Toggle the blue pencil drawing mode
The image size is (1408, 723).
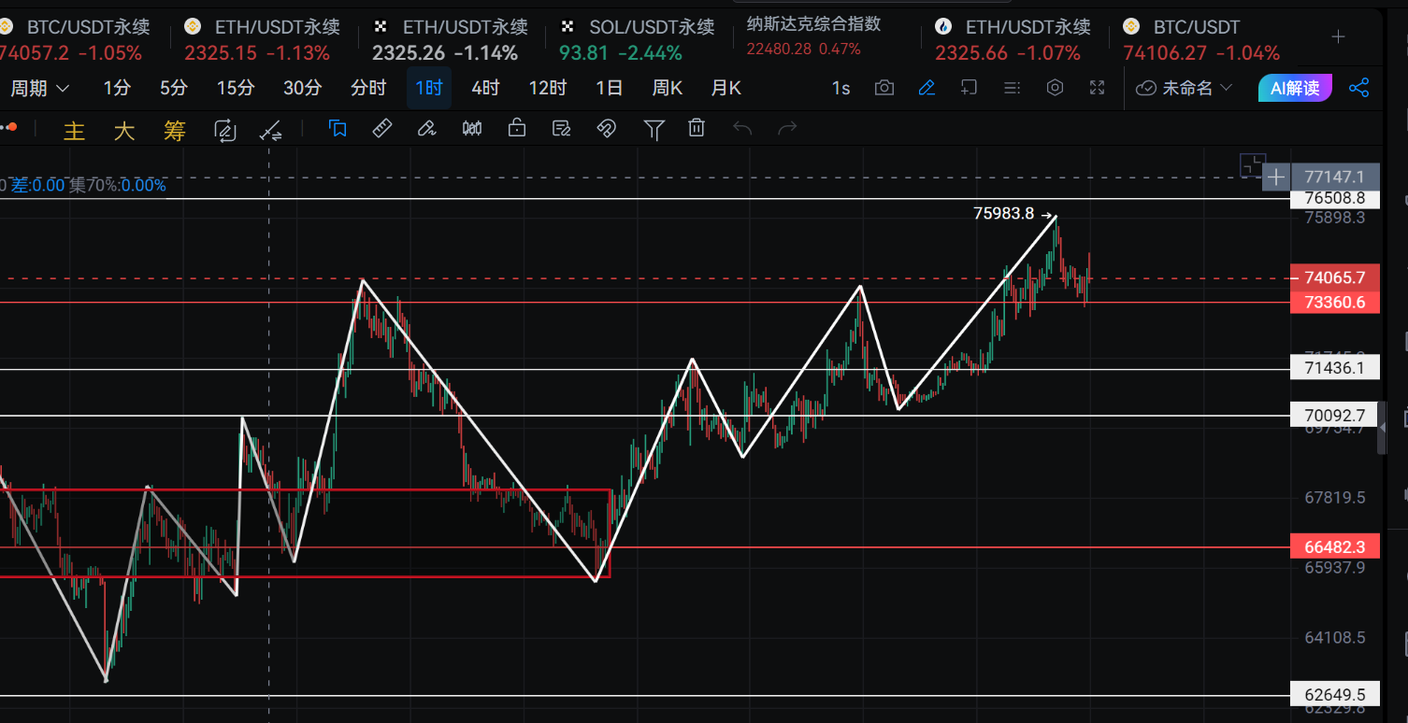click(x=927, y=88)
